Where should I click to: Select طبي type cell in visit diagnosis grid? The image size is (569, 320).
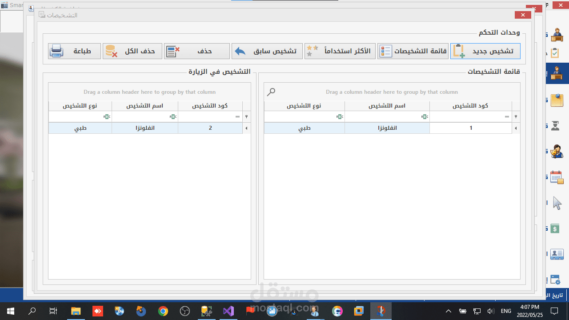[x=80, y=128]
